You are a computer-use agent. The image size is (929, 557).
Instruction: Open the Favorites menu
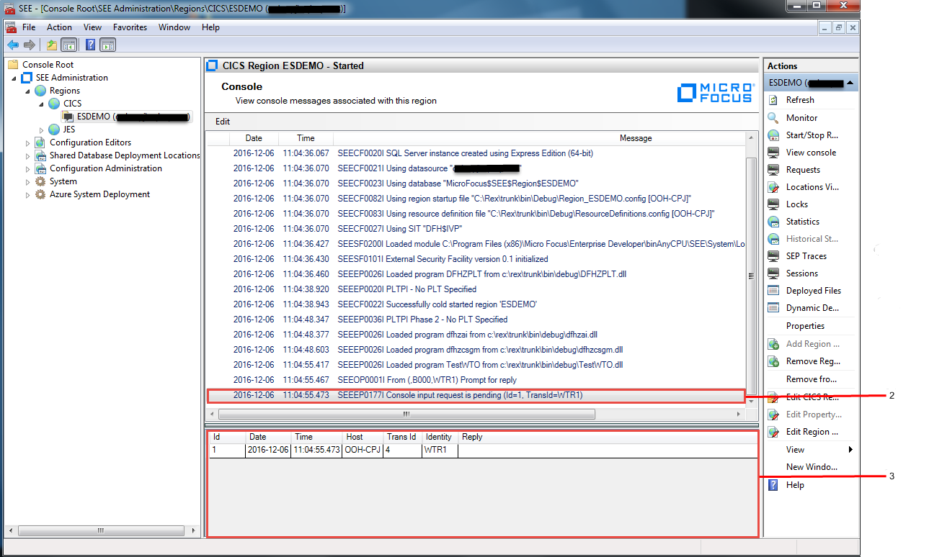coord(130,27)
